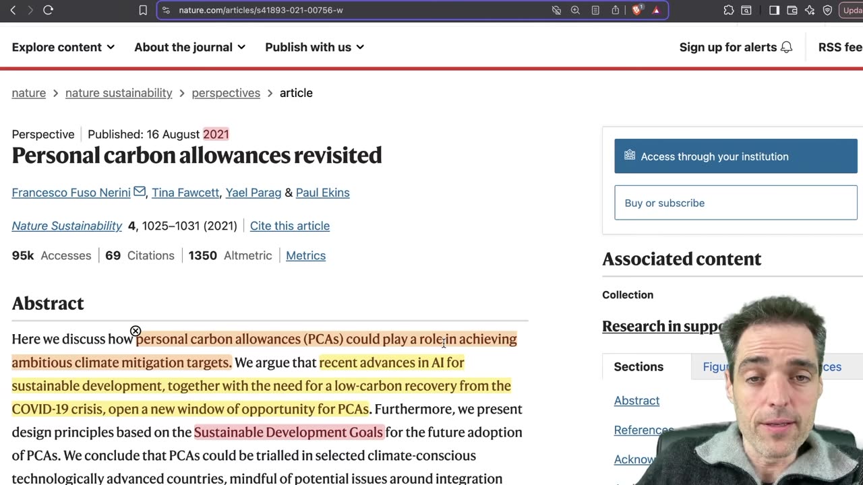This screenshot has height=485, width=863.
Task: Open the Brave Rewards triangle icon
Action: point(656,10)
